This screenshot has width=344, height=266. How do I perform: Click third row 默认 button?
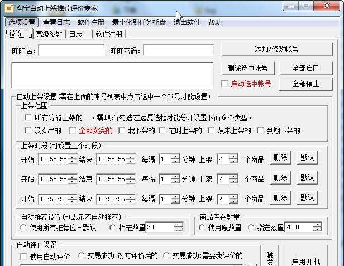coord(307,198)
